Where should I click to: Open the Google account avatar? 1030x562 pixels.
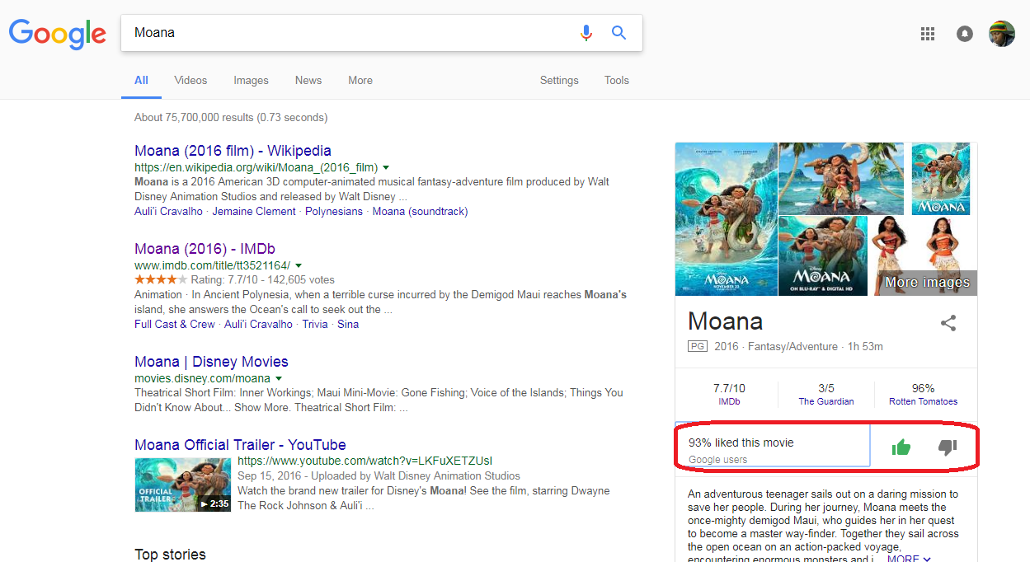pos(1002,34)
